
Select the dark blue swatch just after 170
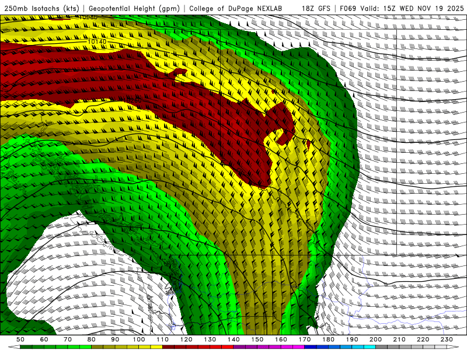[311, 347]
